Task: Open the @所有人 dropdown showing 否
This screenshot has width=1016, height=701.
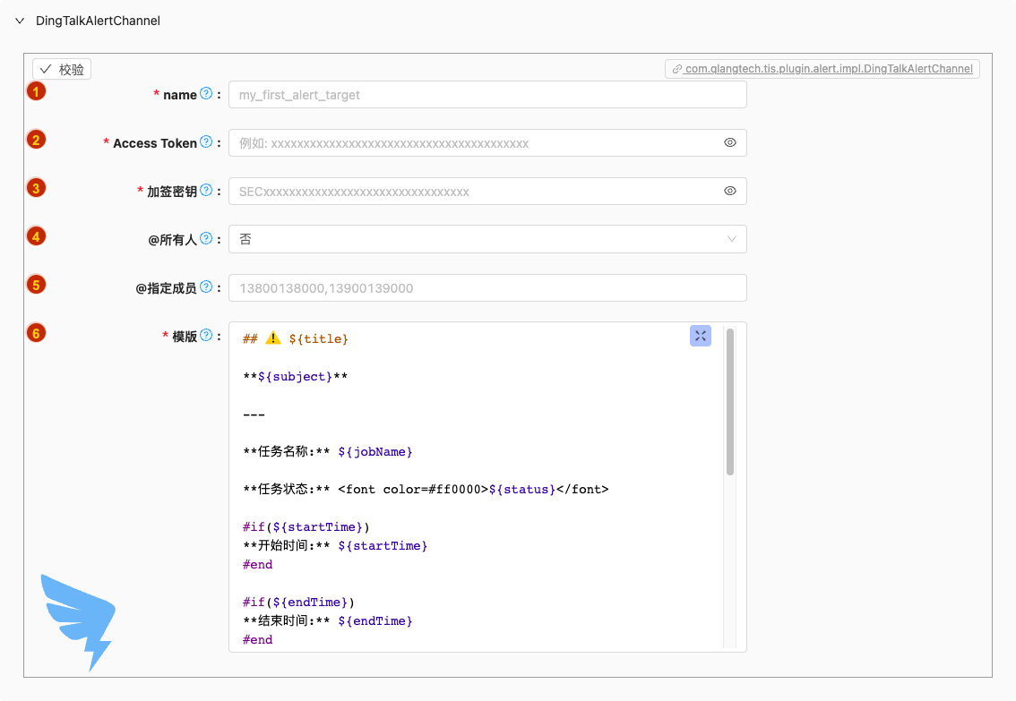Action: coord(487,240)
